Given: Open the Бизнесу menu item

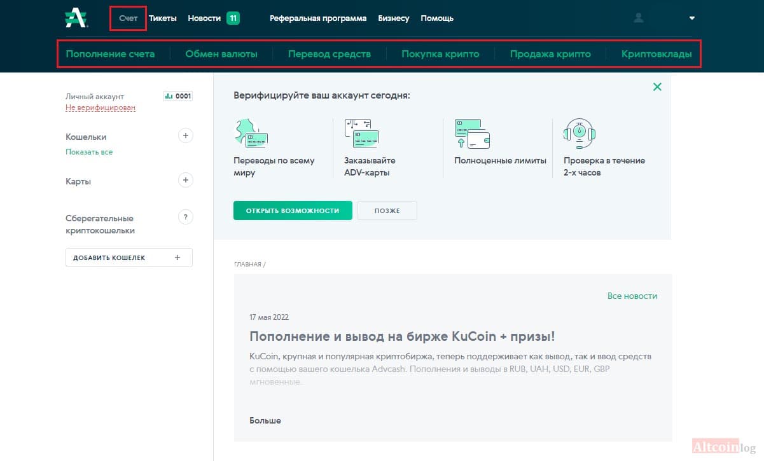Looking at the screenshot, I should click(394, 18).
